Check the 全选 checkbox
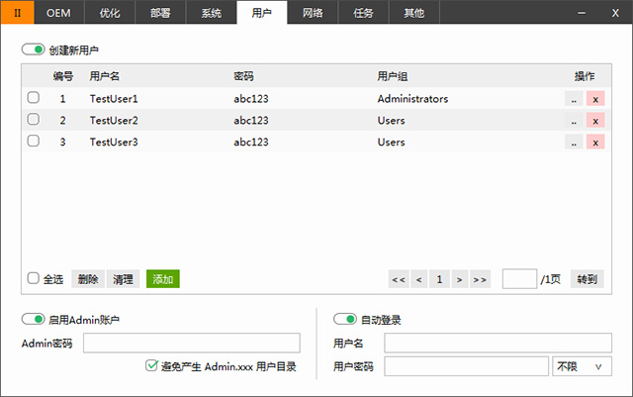Image resolution: width=633 pixels, height=397 pixels. [x=34, y=279]
